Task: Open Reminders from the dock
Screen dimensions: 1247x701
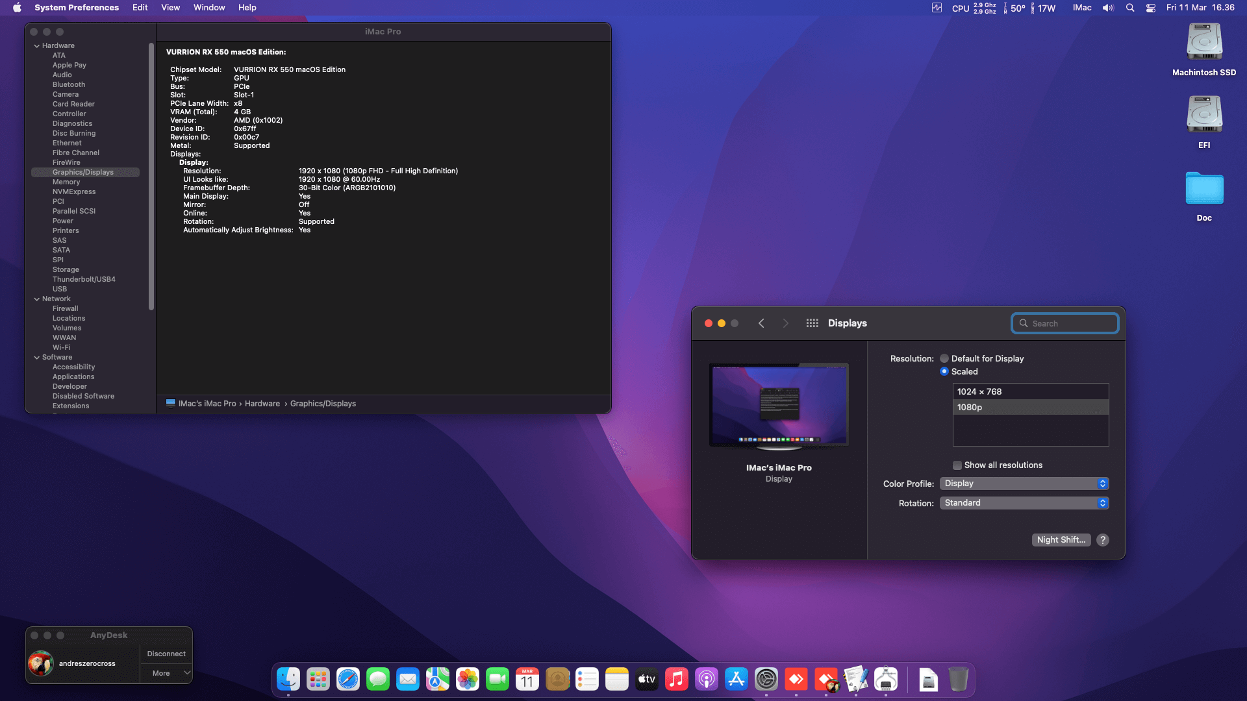Action: click(x=587, y=680)
